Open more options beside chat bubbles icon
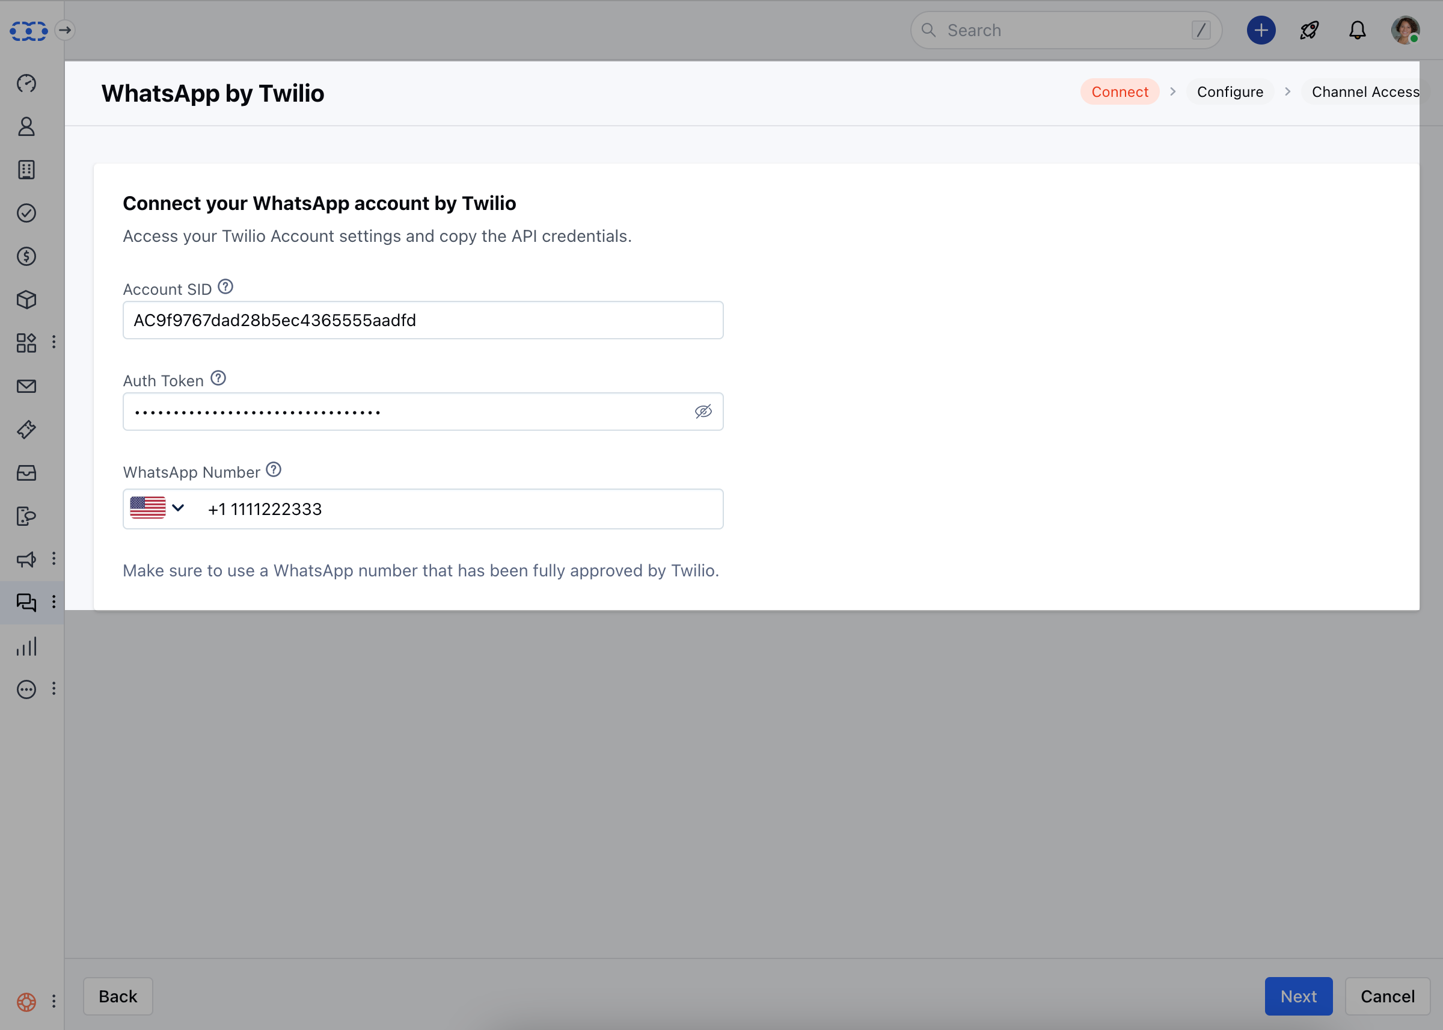 point(54,601)
